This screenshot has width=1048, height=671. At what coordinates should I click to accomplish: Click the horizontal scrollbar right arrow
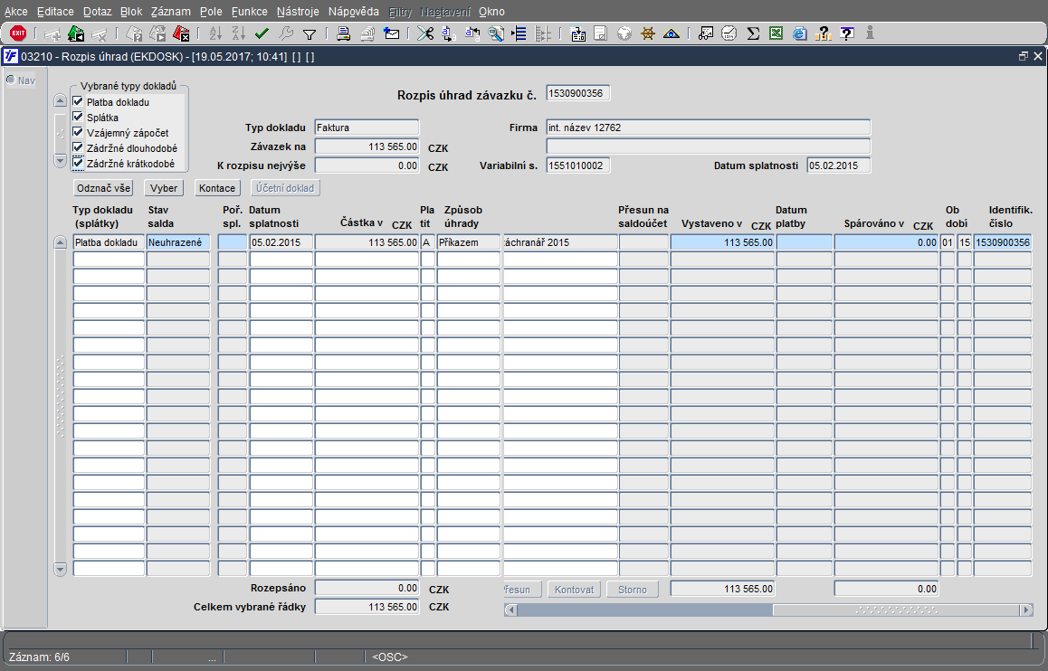click(x=1026, y=610)
